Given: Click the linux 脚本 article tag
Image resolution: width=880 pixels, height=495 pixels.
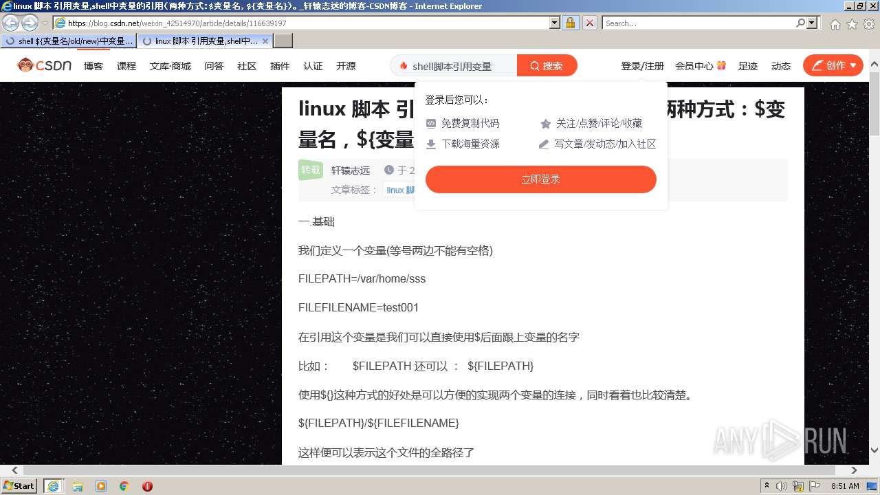Looking at the screenshot, I should [x=399, y=190].
